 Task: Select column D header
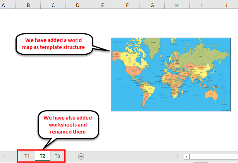pos(78,5)
